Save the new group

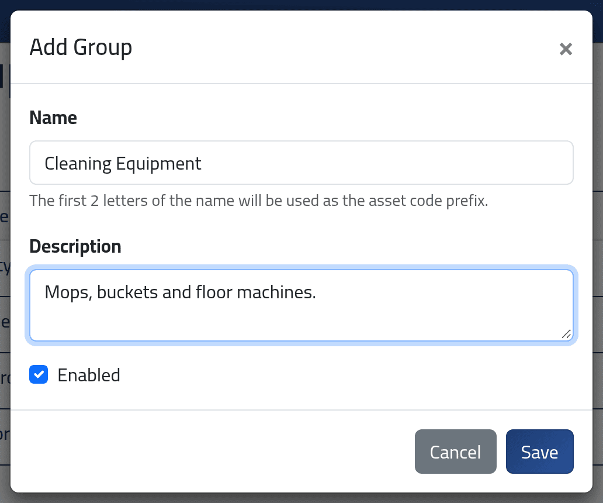pos(539,452)
